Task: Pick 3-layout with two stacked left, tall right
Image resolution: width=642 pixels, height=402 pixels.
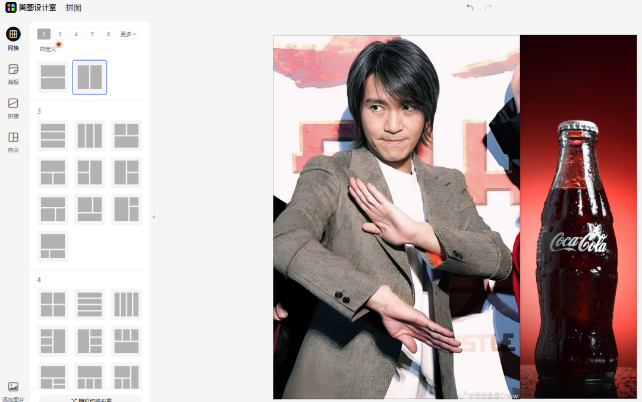Action: (x=90, y=172)
